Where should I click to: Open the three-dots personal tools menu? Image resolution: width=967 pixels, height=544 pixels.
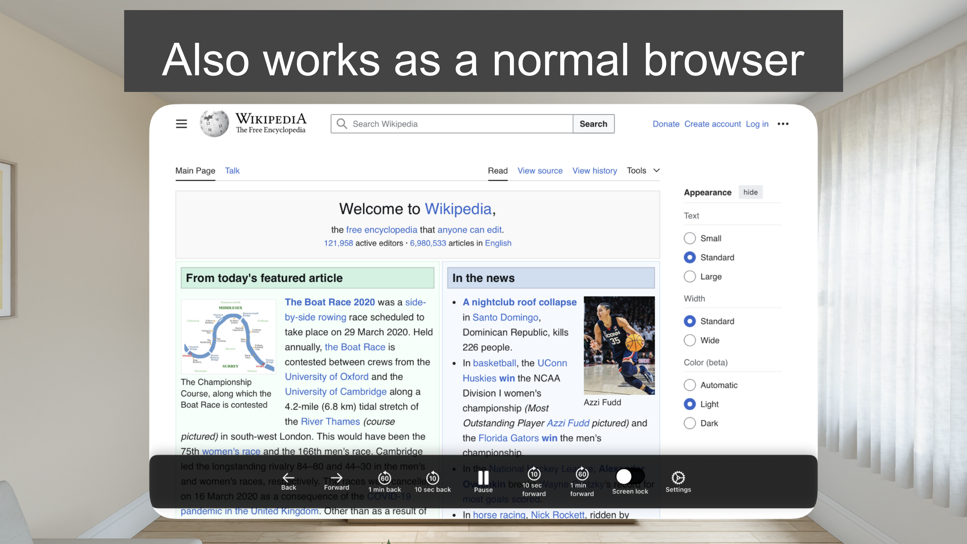click(x=783, y=124)
